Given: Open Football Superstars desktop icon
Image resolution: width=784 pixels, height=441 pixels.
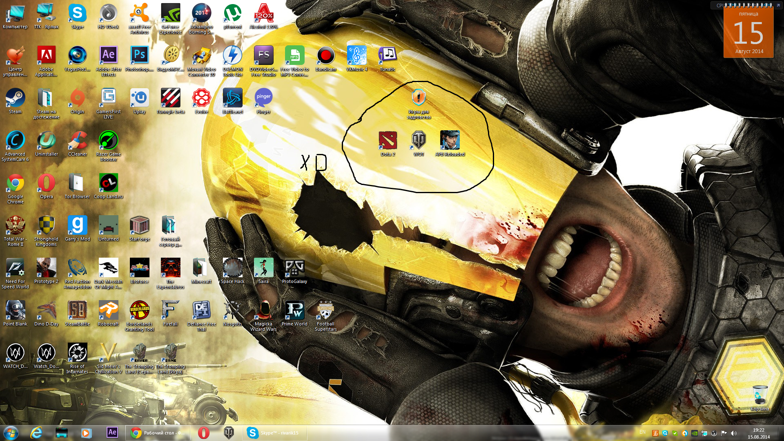Looking at the screenshot, I should click(x=325, y=316).
